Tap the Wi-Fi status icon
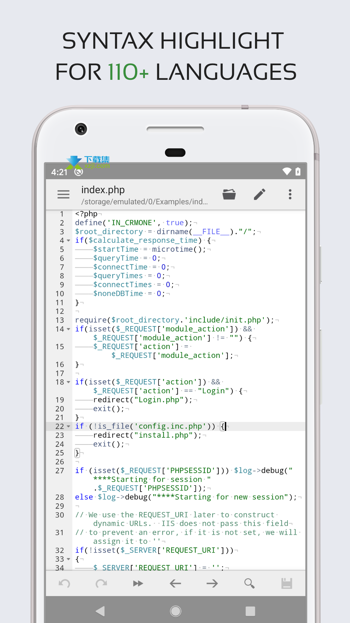 coord(287,171)
